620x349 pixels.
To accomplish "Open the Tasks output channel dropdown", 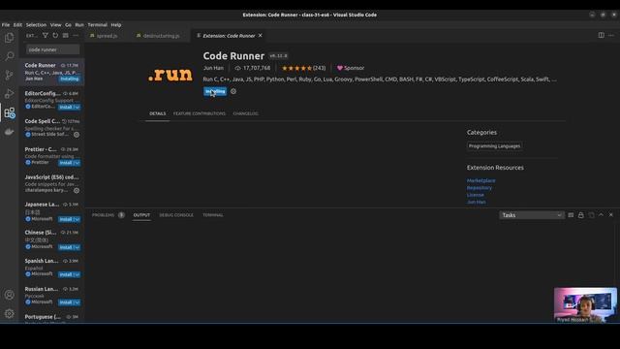I will click(531, 215).
